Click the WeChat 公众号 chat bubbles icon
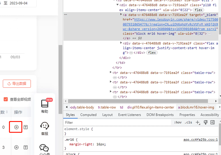Viewport: 221px width, 155px height. click(45, 148)
